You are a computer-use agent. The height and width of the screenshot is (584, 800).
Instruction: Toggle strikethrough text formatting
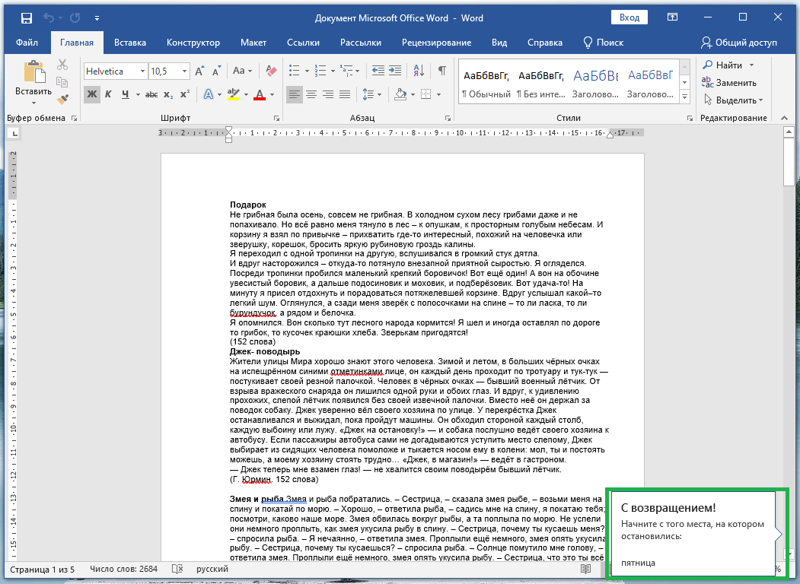(151, 94)
